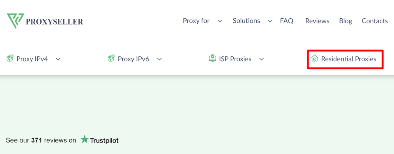The height and width of the screenshot is (154, 394).
Task: Open the FAQ menu item
Action: pyautogui.click(x=287, y=21)
